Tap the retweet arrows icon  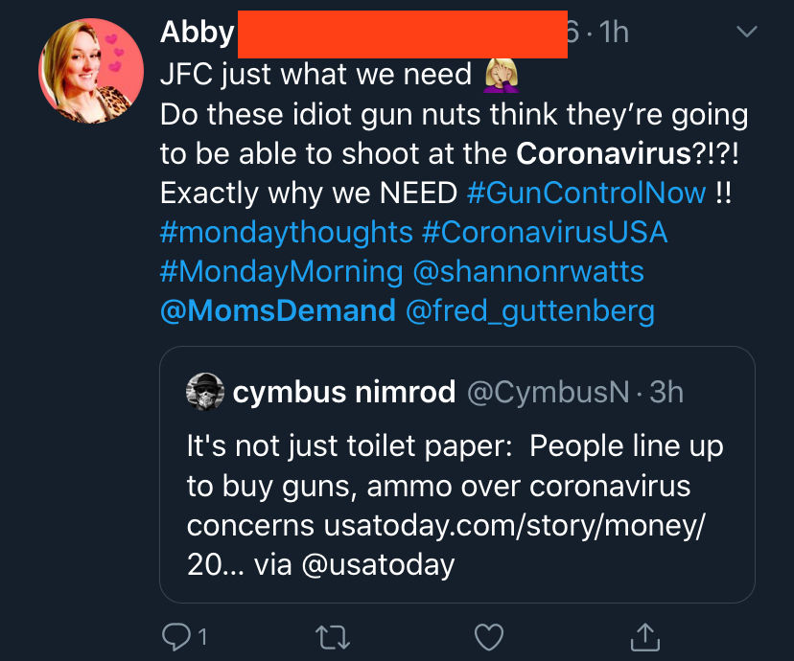(332, 637)
